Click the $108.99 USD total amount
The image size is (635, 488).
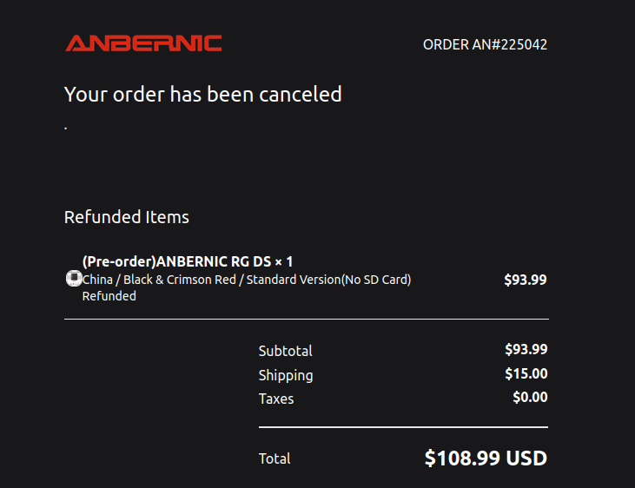[x=486, y=458]
